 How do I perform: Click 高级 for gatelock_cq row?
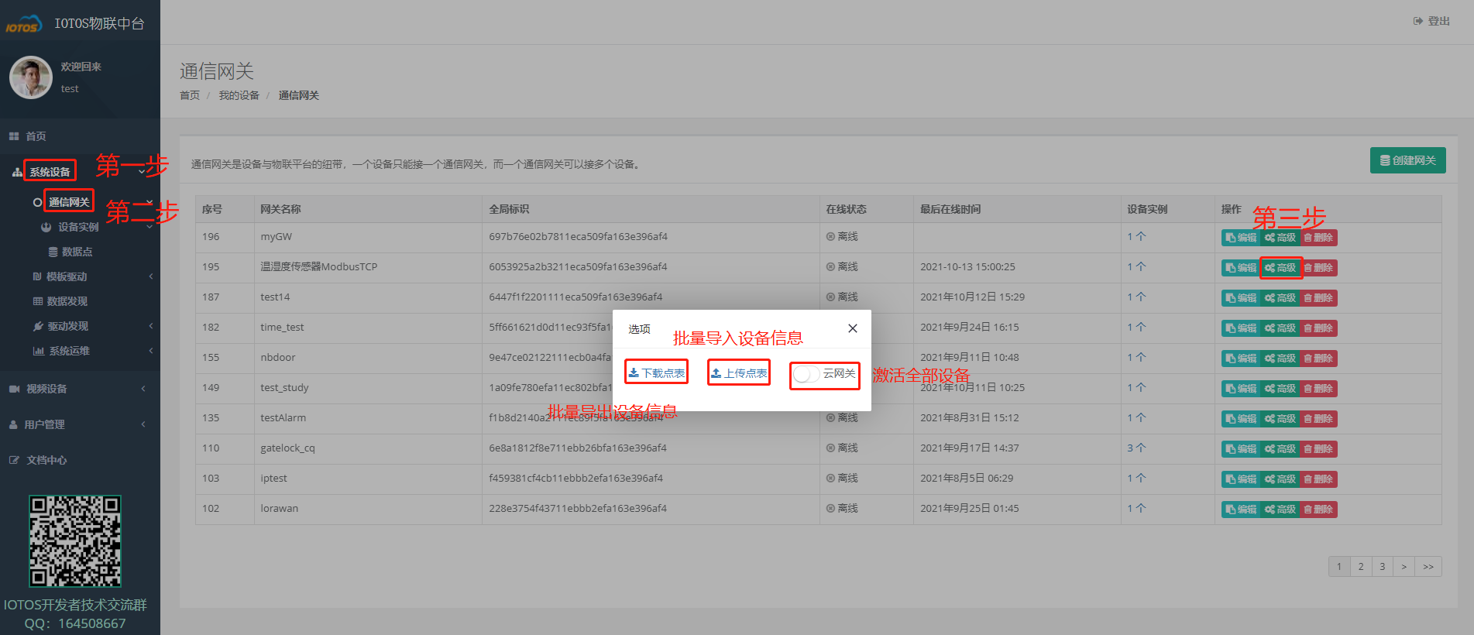[x=1280, y=449]
